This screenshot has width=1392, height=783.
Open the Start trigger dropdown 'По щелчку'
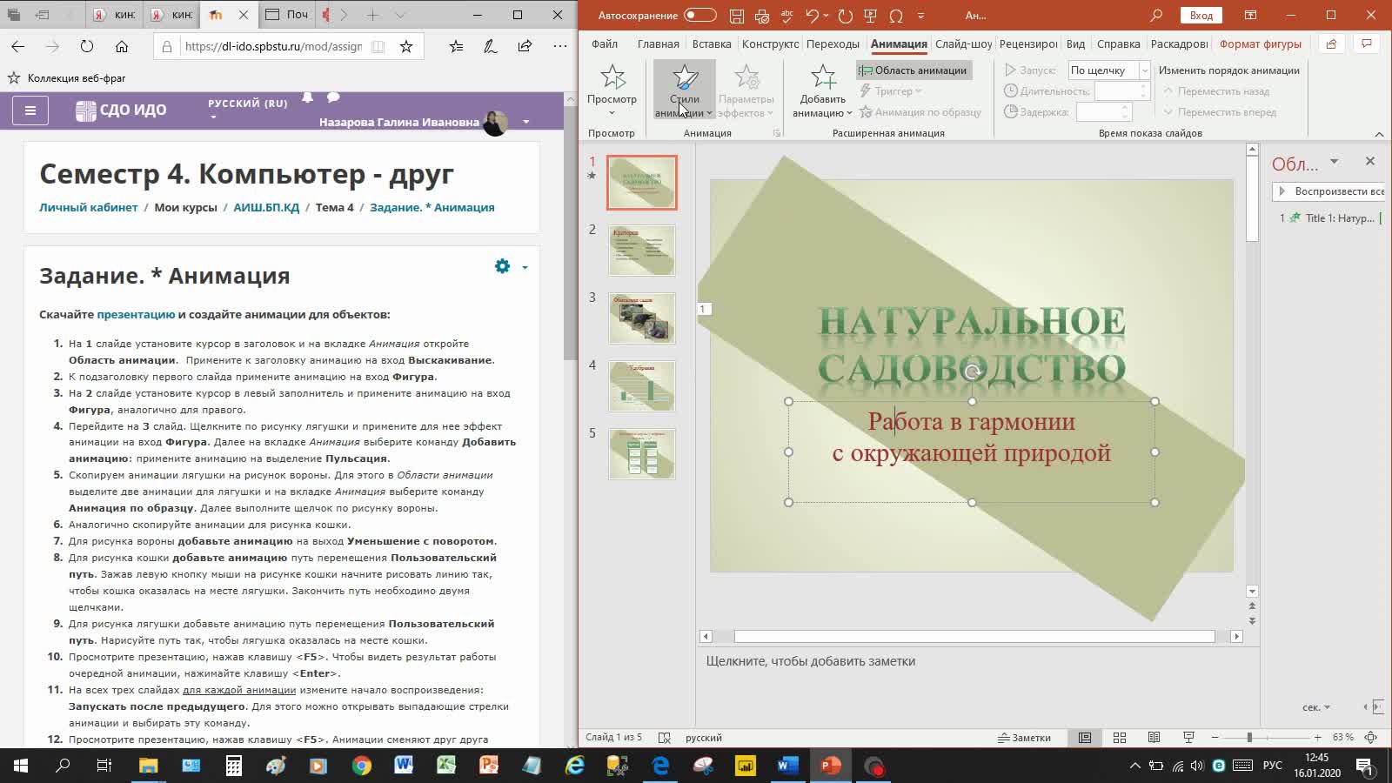(1108, 70)
